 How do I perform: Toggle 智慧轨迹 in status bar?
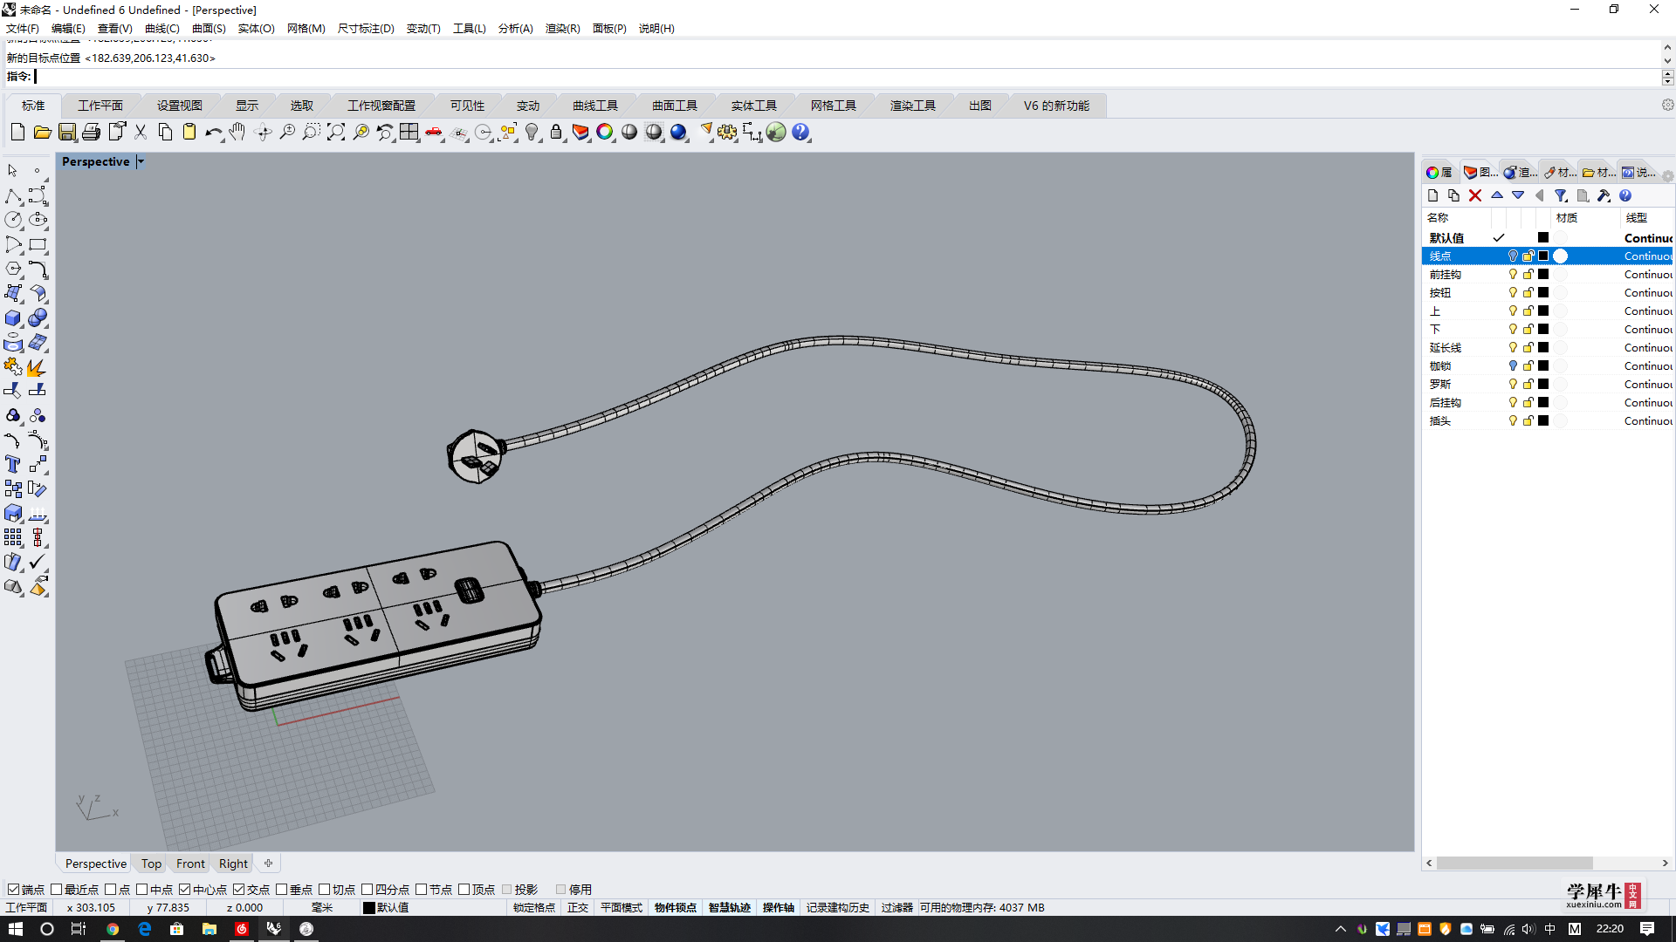[x=730, y=908]
